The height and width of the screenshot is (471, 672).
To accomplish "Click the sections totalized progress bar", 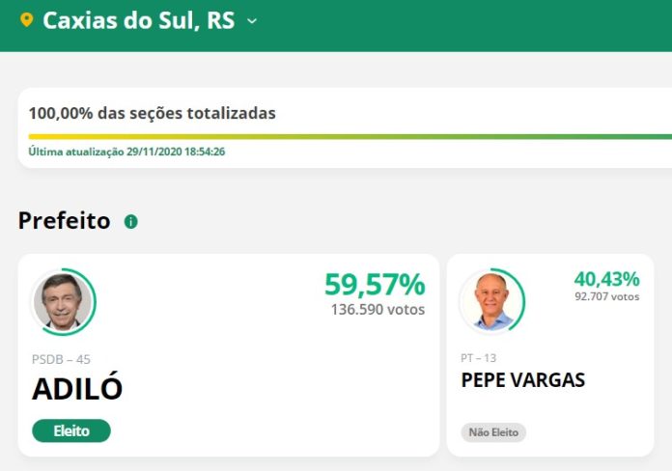I will pyautogui.click(x=350, y=137).
